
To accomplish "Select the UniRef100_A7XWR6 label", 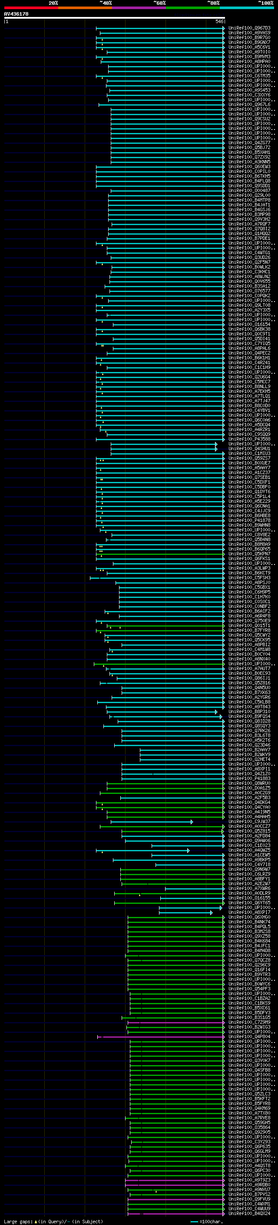I will (249, 888).
